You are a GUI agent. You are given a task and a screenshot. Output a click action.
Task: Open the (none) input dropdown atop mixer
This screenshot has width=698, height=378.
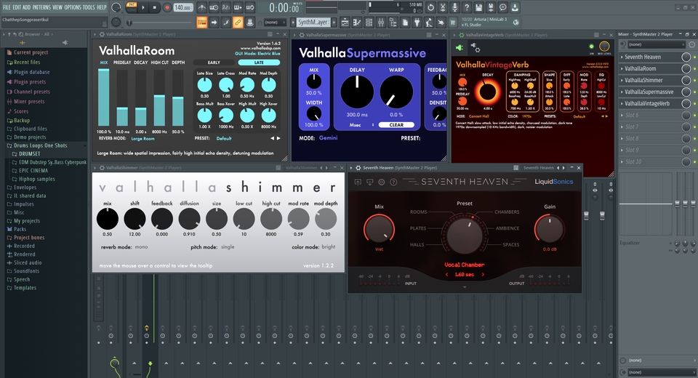[656, 44]
